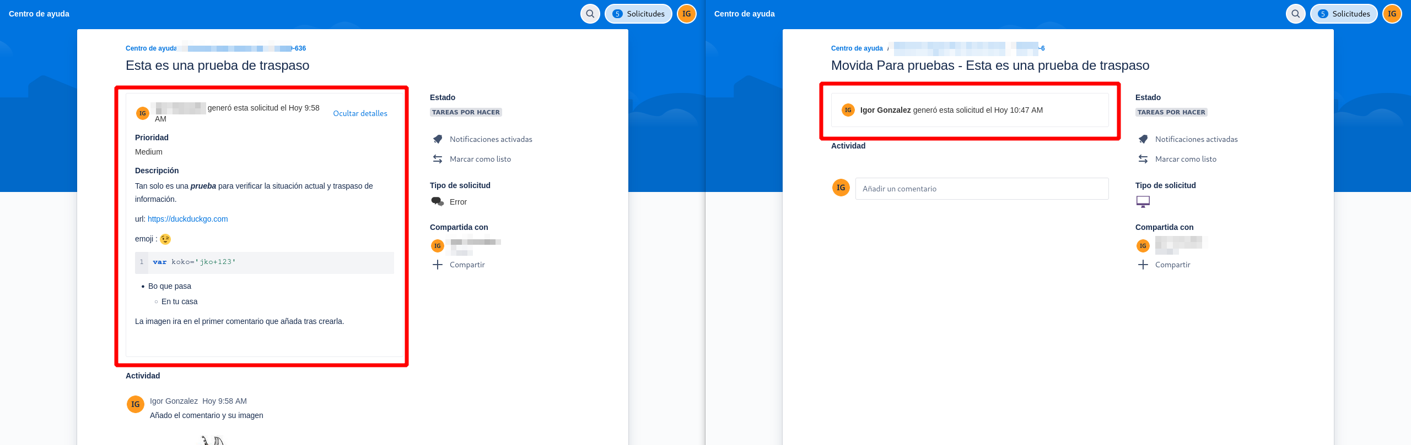Focus the Añadir un comentario field

click(x=982, y=189)
